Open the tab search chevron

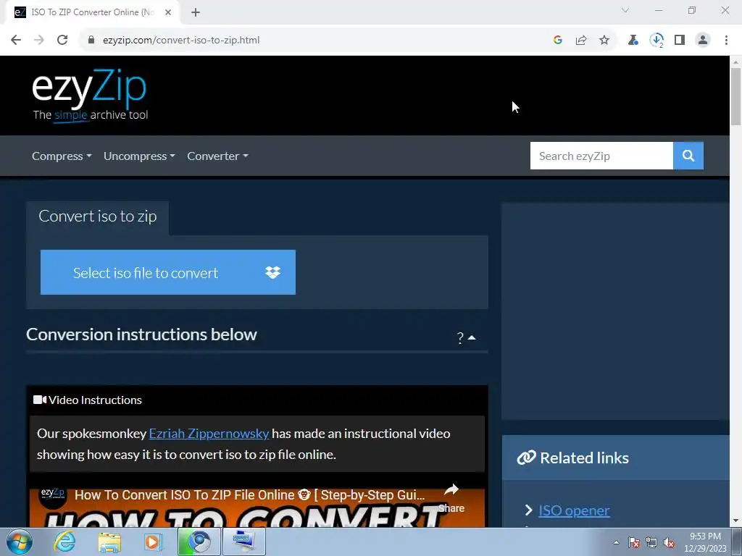(625, 10)
